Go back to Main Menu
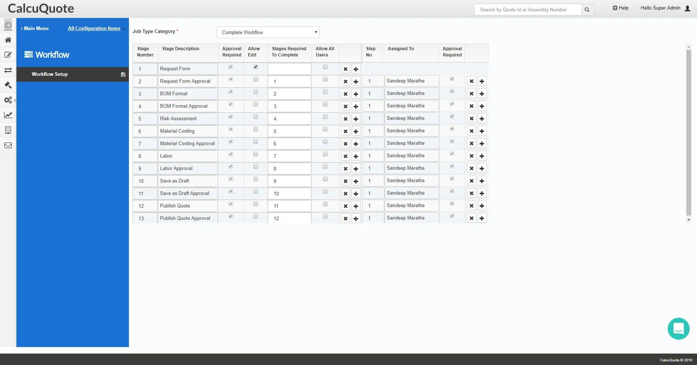The width and height of the screenshot is (697, 365). 35,29
